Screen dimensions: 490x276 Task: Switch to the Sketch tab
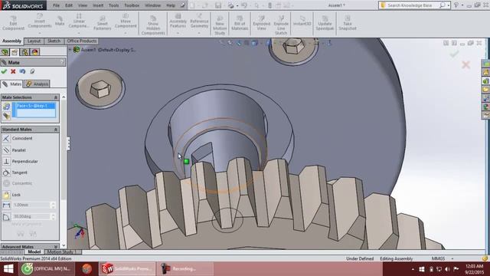click(54, 41)
